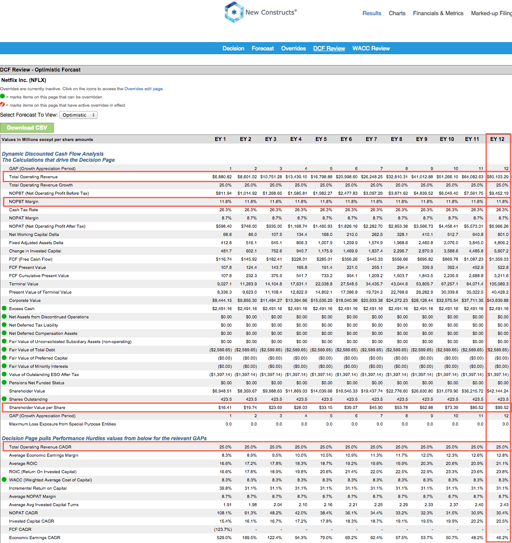Click Dynamic Discounted Cash Flow Analysis heading
The width and height of the screenshot is (512, 543).
click(x=53, y=154)
